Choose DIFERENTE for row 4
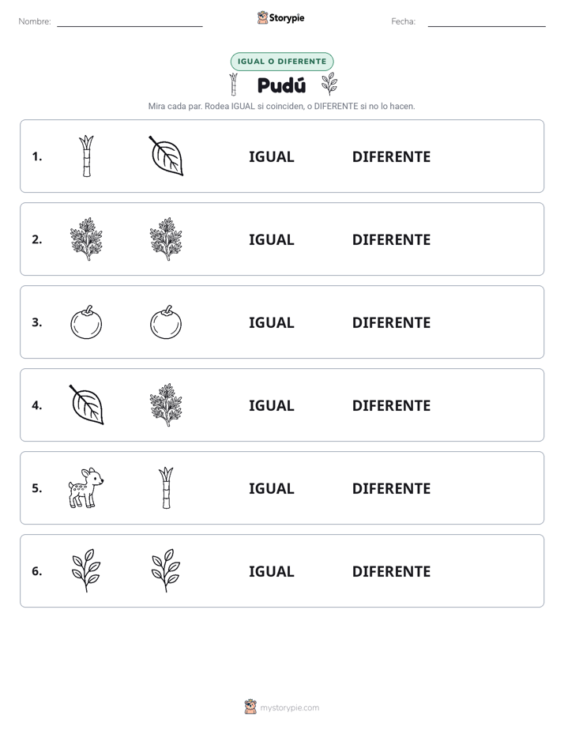This screenshot has height=730, width=564. click(391, 405)
